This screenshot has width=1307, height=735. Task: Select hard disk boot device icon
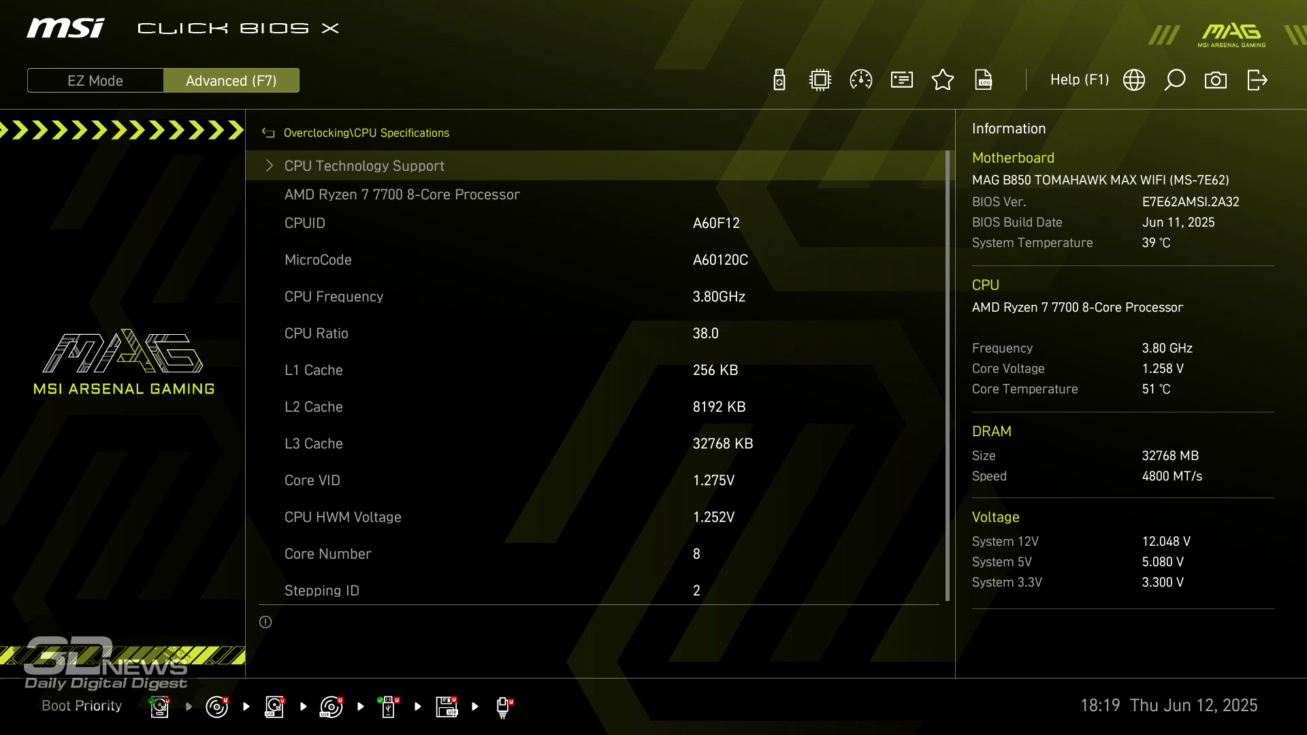159,706
